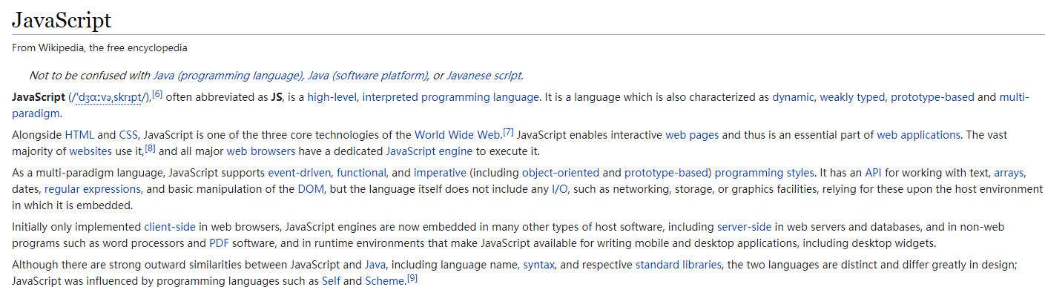Follow the object-oriented link
The height and width of the screenshot is (287, 1045).
(561, 173)
